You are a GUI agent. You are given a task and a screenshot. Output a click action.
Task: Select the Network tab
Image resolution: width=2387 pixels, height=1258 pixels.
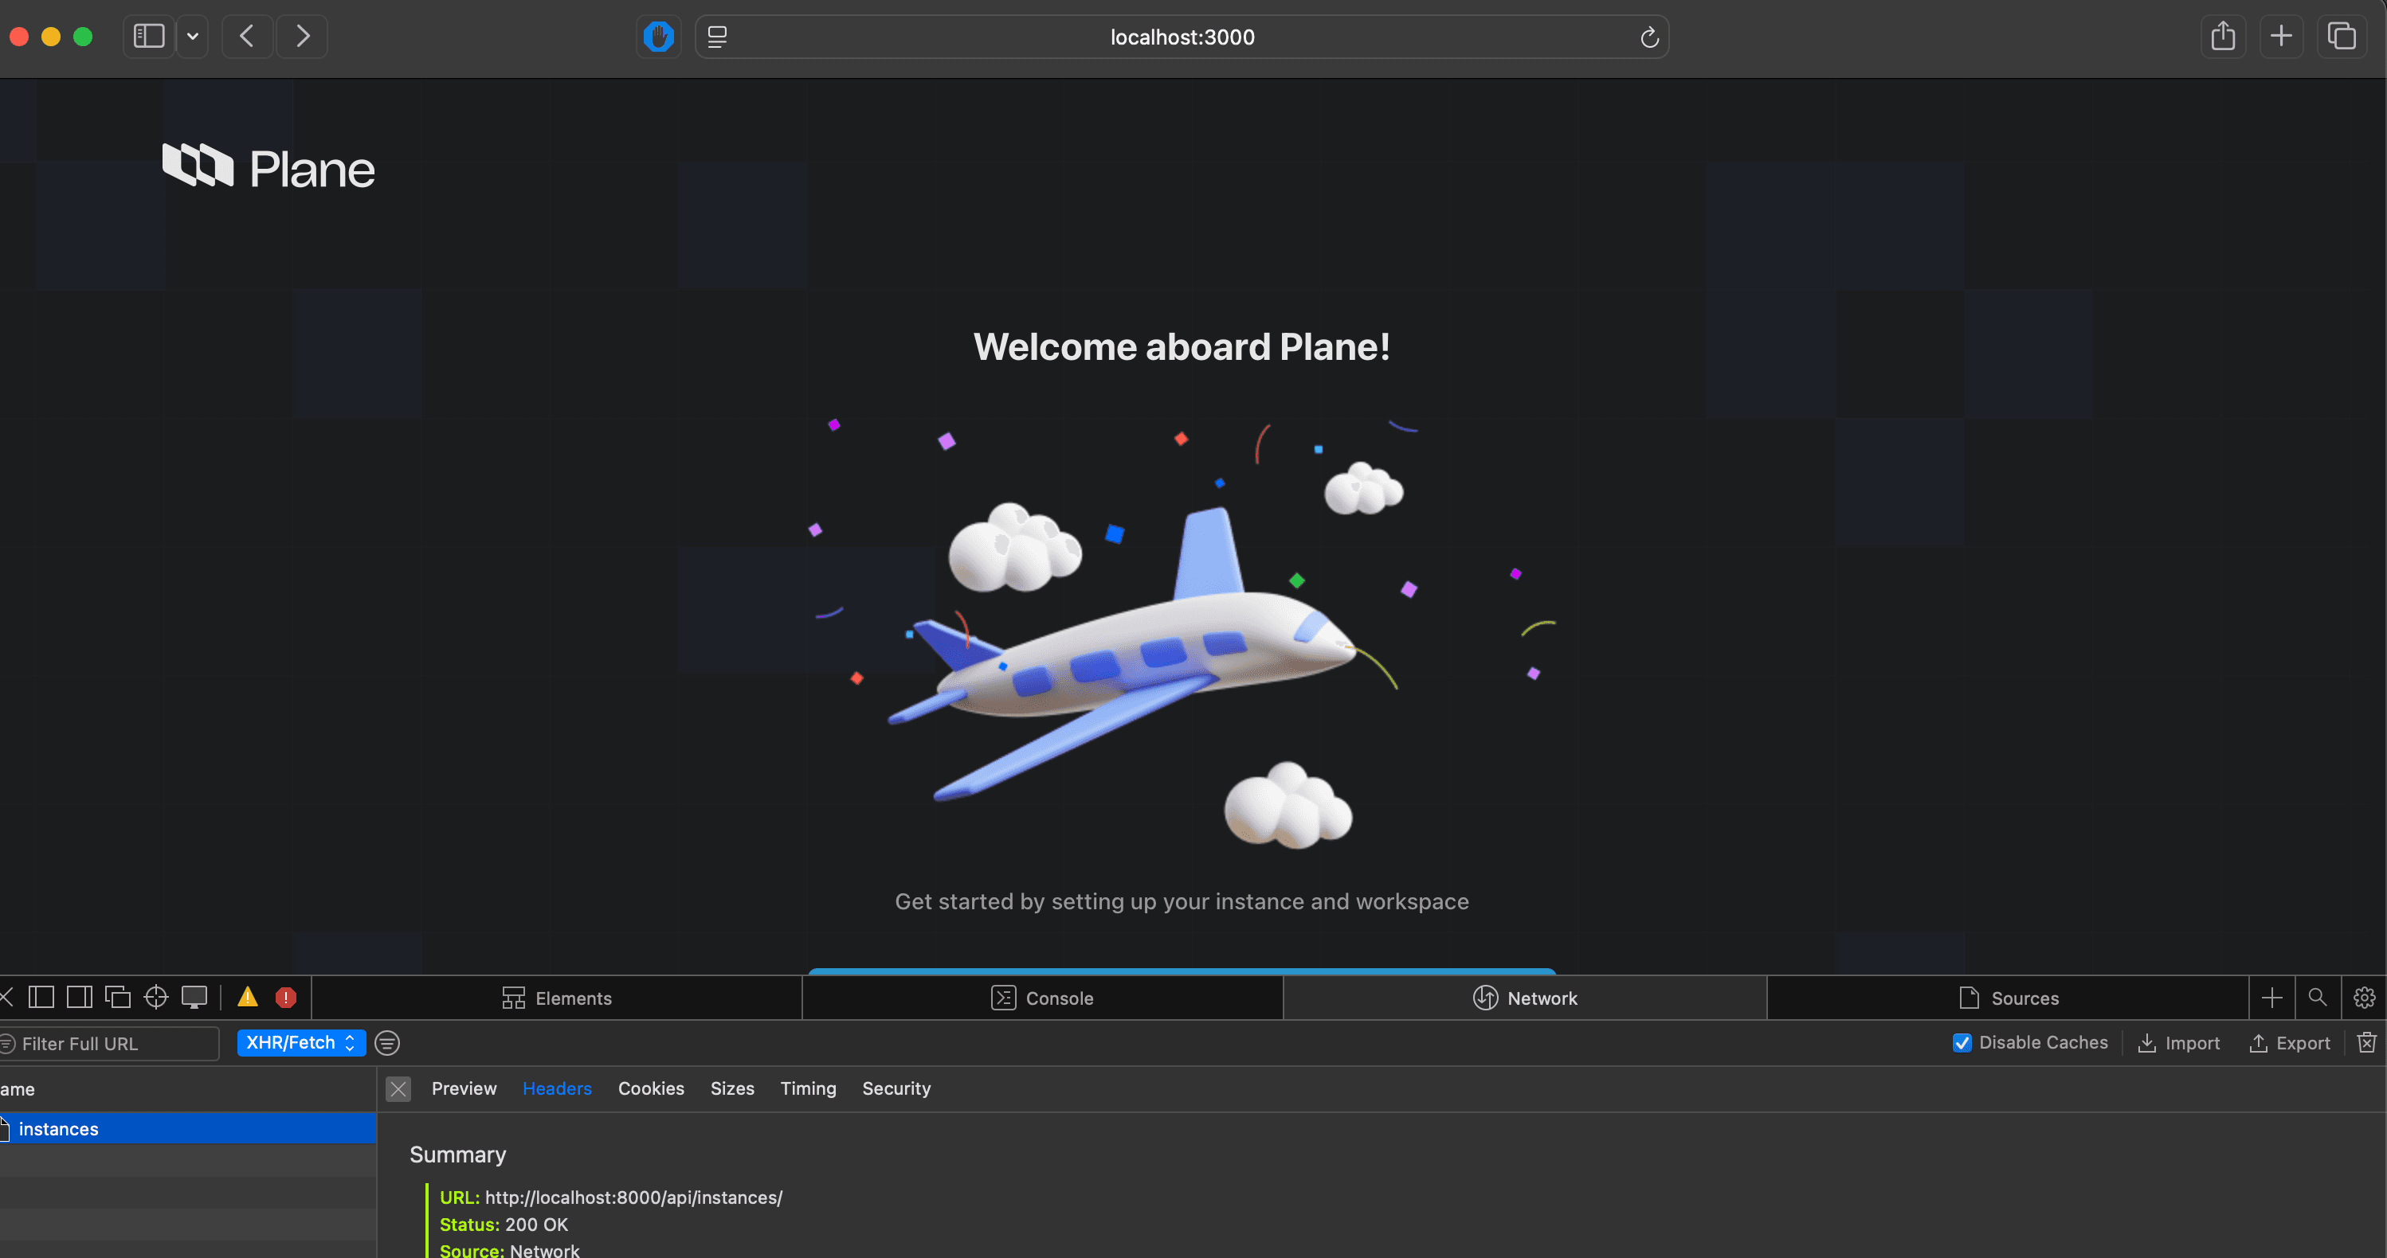(x=1525, y=998)
